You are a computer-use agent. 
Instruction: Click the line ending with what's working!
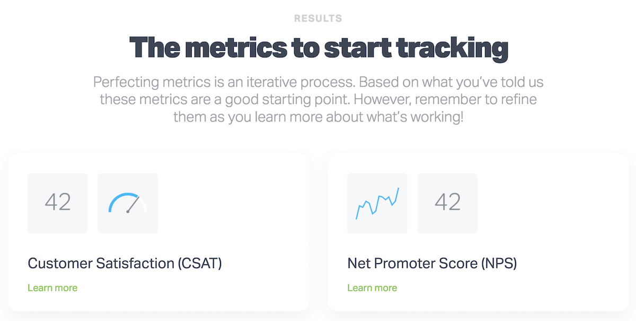point(318,117)
